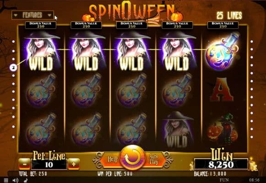Toggle the rabbit quick spin icon
The height and width of the screenshot is (183, 266).
[26, 180]
